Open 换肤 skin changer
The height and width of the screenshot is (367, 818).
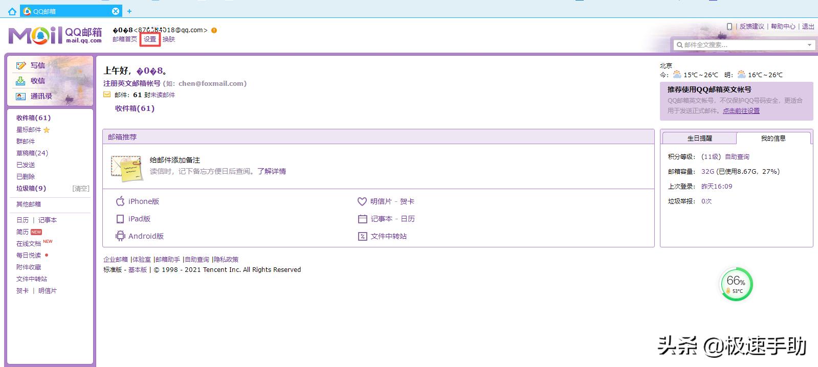[169, 39]
